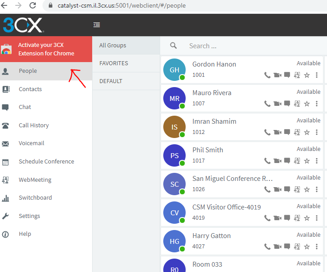Click the 3CX logo
Screen dimensions: 327x272
click(24, 25)
